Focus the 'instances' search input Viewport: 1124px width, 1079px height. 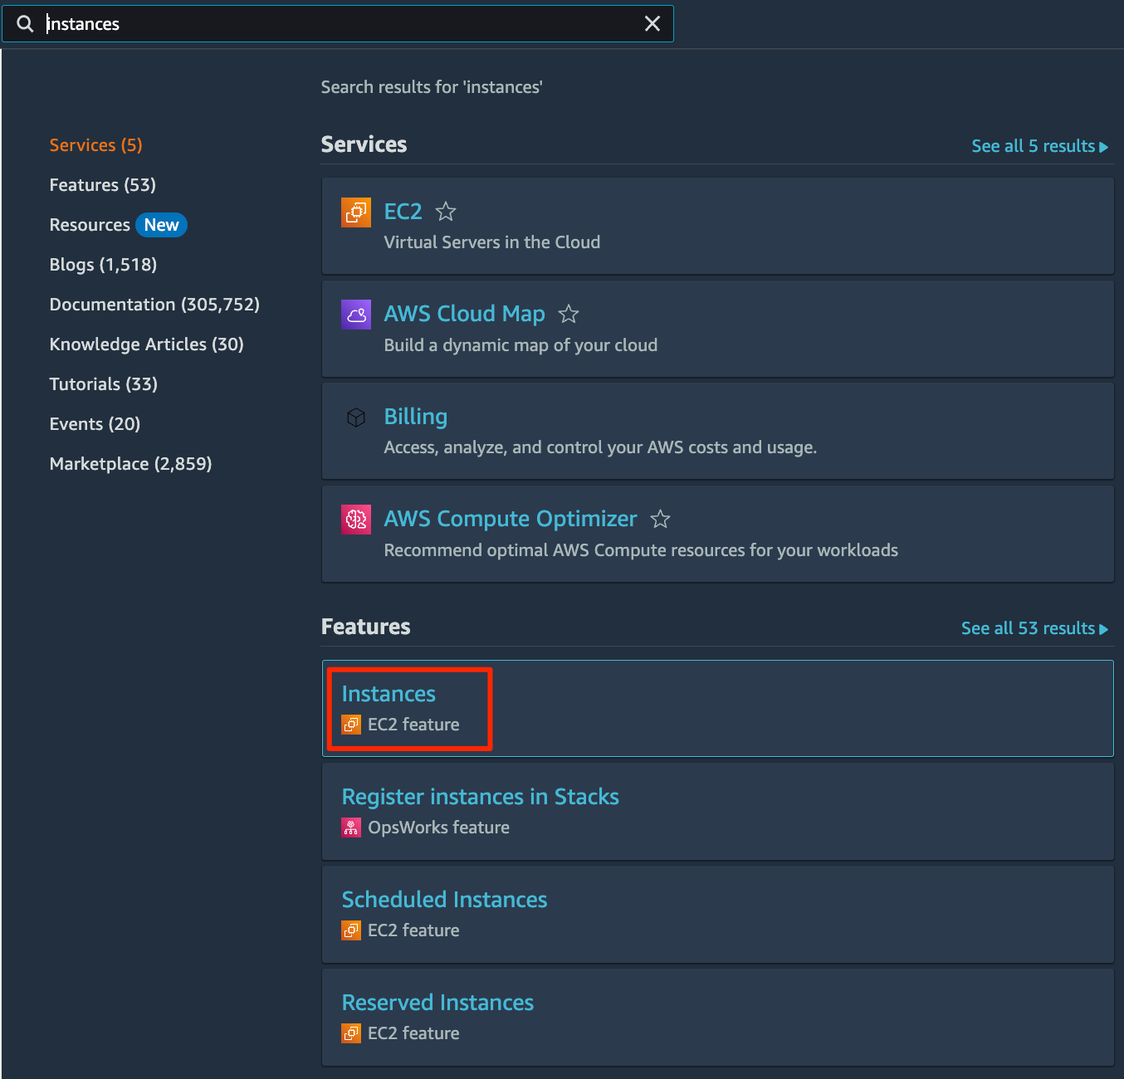tap(338, 24)
